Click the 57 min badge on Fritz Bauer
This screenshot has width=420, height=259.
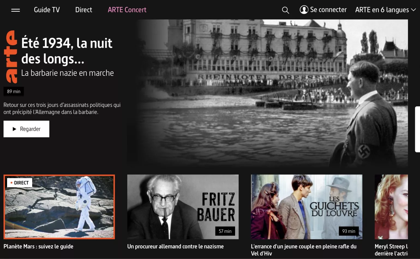[225, 231]
